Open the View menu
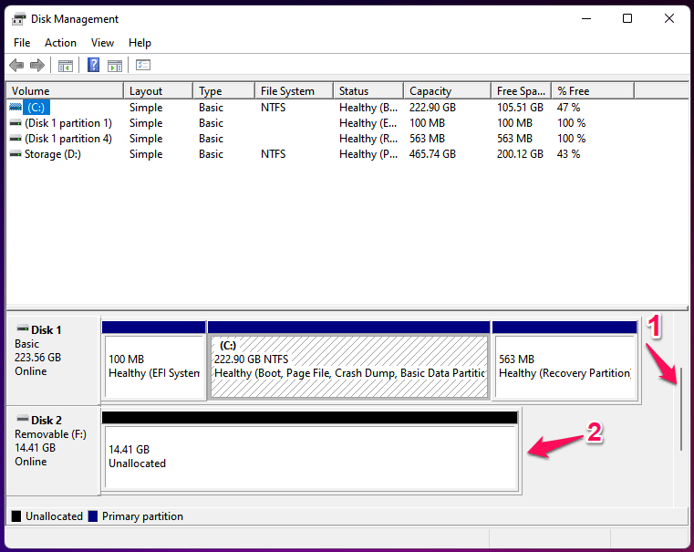 click(x=102, y=43)
